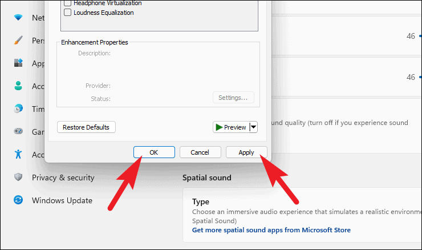Click the Personalization paintbrush icon
The width and height of the screenshot is (422, 250).
pos(19,41)
